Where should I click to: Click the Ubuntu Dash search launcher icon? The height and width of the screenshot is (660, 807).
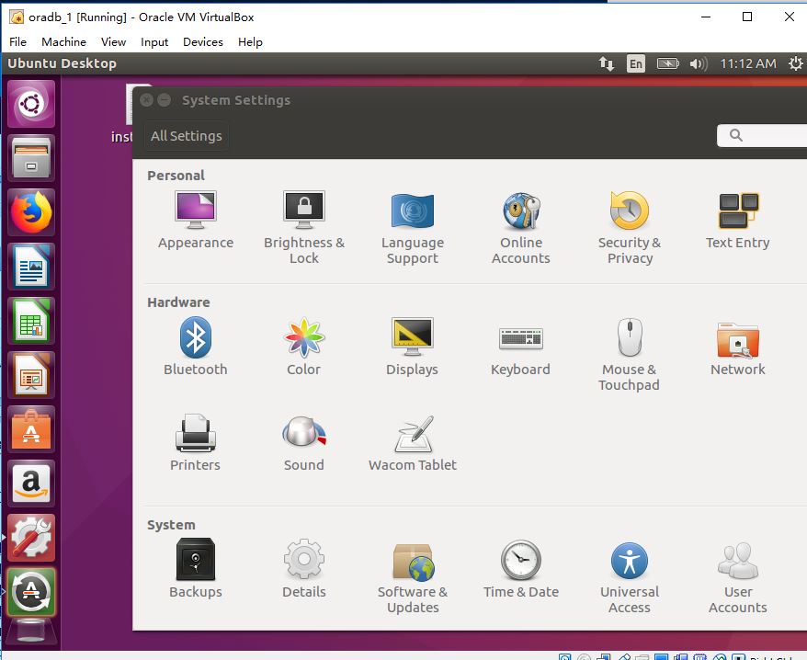click(31, 104)
